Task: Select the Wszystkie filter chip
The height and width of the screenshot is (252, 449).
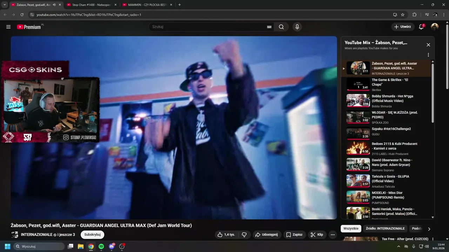Action: [x=351, y=229]
